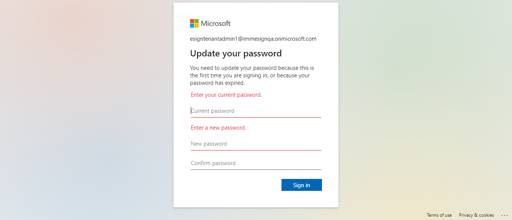
Task: Click the blue square of the Microsoft logo
Action: pyautogui.click(x=192, y=26)
